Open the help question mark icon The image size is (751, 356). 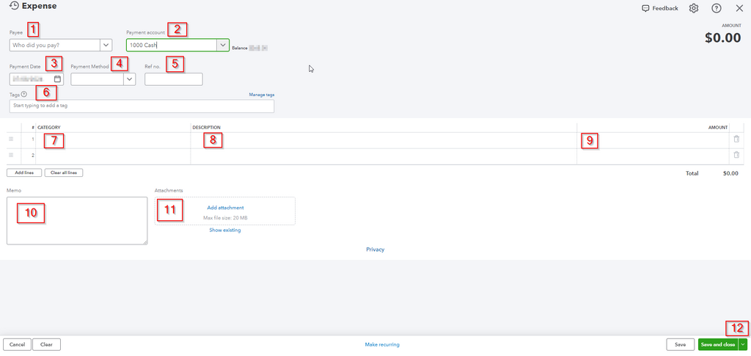click(x=717, y=8)
